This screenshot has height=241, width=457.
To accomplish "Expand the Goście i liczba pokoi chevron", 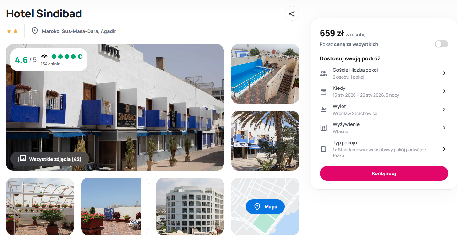I will pyautogui.click(x=444, y=73).
